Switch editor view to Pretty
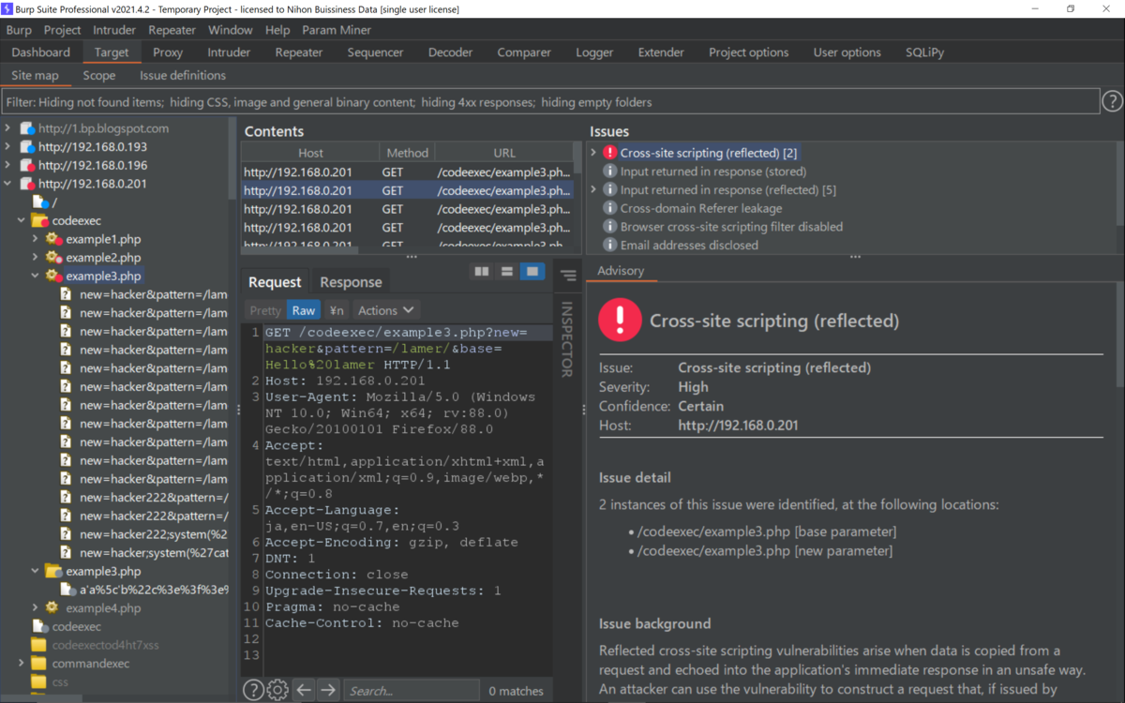This screenshot has width=1125, height=703. [265, 310]
